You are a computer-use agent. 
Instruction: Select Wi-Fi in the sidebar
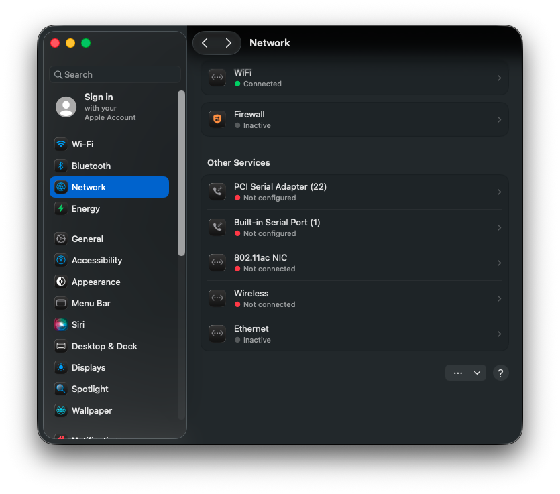(109, 144)
